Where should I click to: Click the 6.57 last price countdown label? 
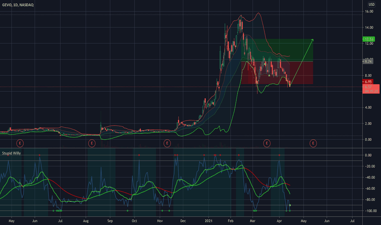(371, 89)
